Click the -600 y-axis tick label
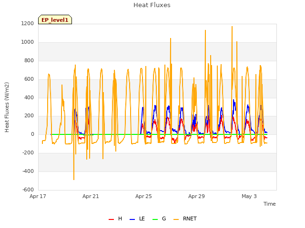 coord(28,190)
